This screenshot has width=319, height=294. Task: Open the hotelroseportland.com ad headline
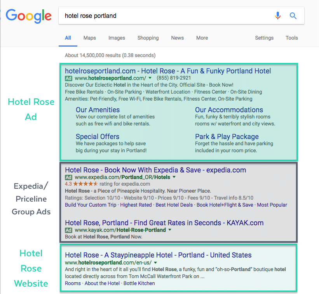pyautogui.click(x=168, y=71)
